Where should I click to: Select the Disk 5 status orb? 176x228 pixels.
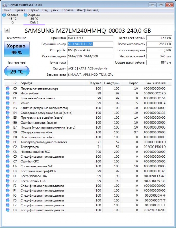click(26, 15)
